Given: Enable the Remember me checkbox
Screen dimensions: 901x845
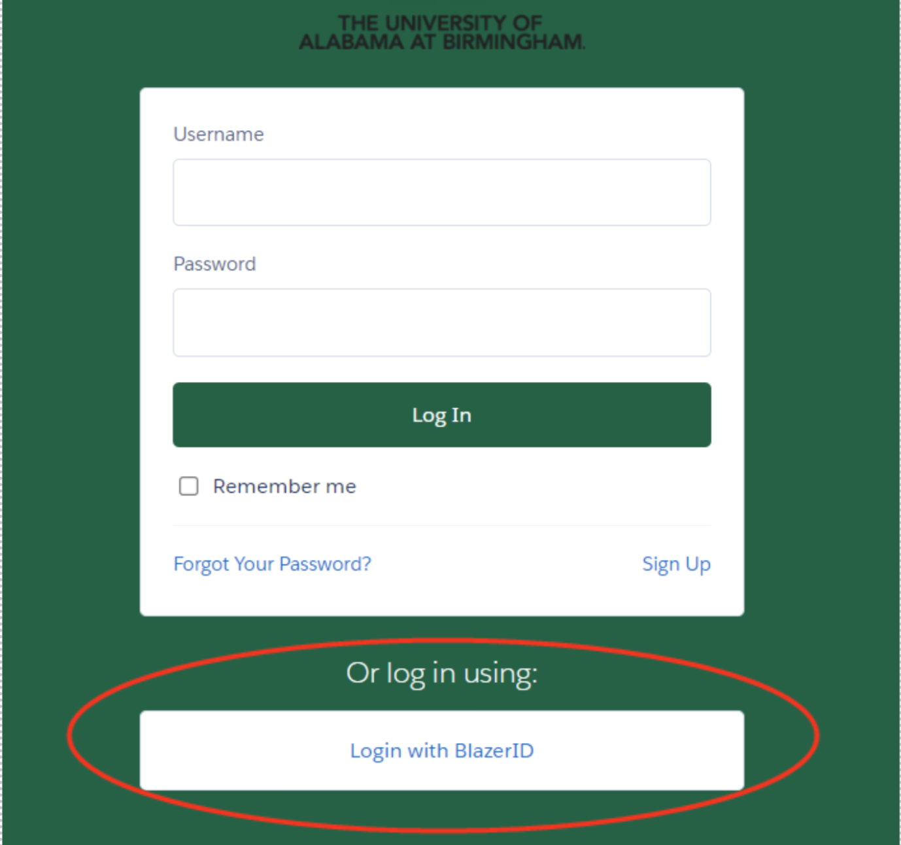Looking at the screenshot, I should [189, 486].
